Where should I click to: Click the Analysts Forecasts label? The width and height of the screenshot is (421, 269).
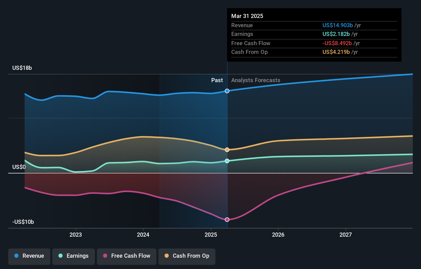pyautogui.click(x=256, y=80)
